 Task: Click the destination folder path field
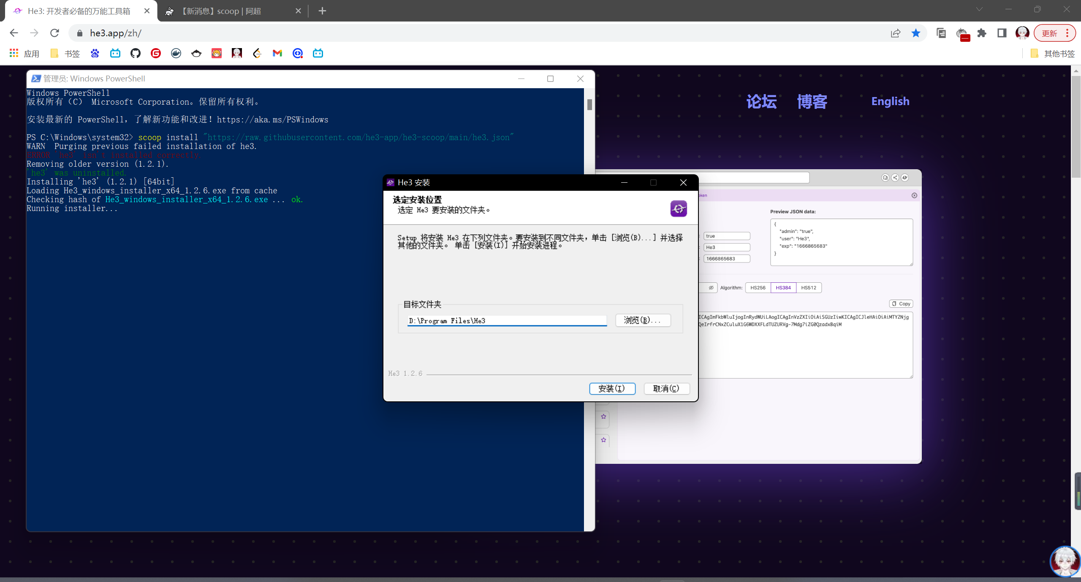click(x=507, y=321)
